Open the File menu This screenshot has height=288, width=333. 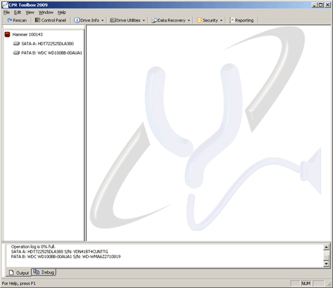click(6, 13)
